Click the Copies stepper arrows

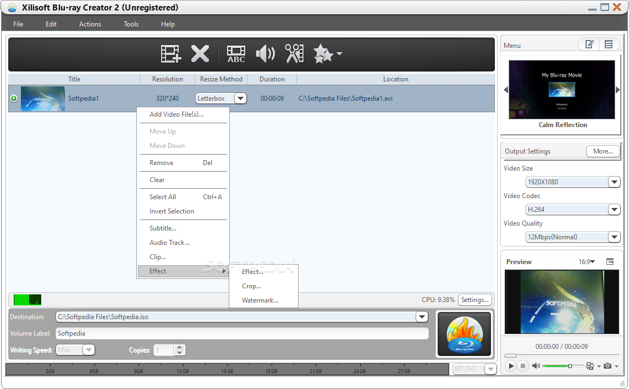pos(180,349)
